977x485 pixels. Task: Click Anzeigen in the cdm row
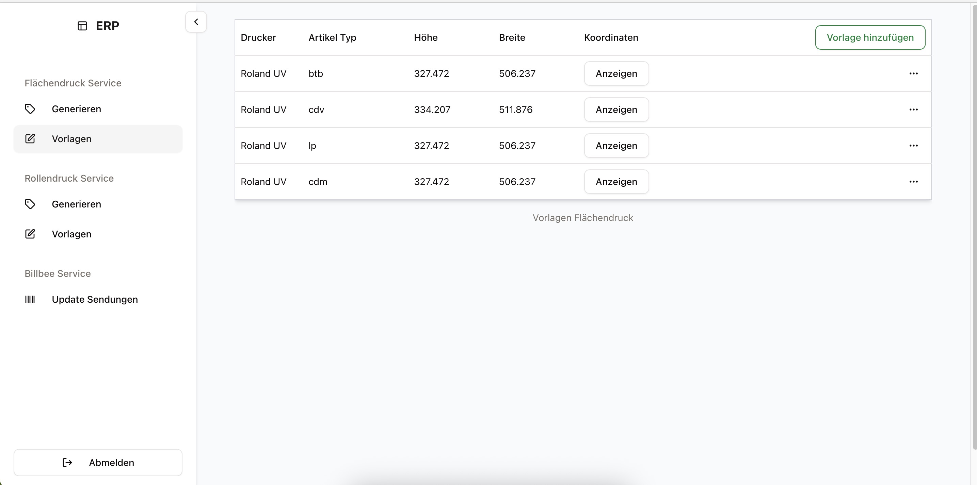pos(616,182)
